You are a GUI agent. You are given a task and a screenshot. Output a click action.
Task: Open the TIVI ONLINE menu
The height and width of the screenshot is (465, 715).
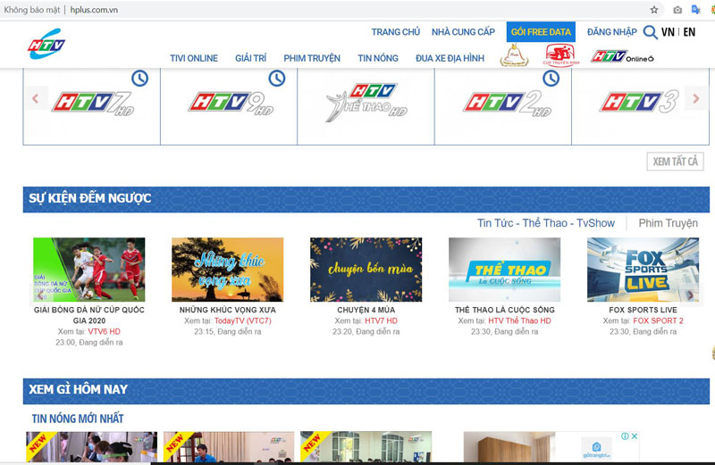194,58
